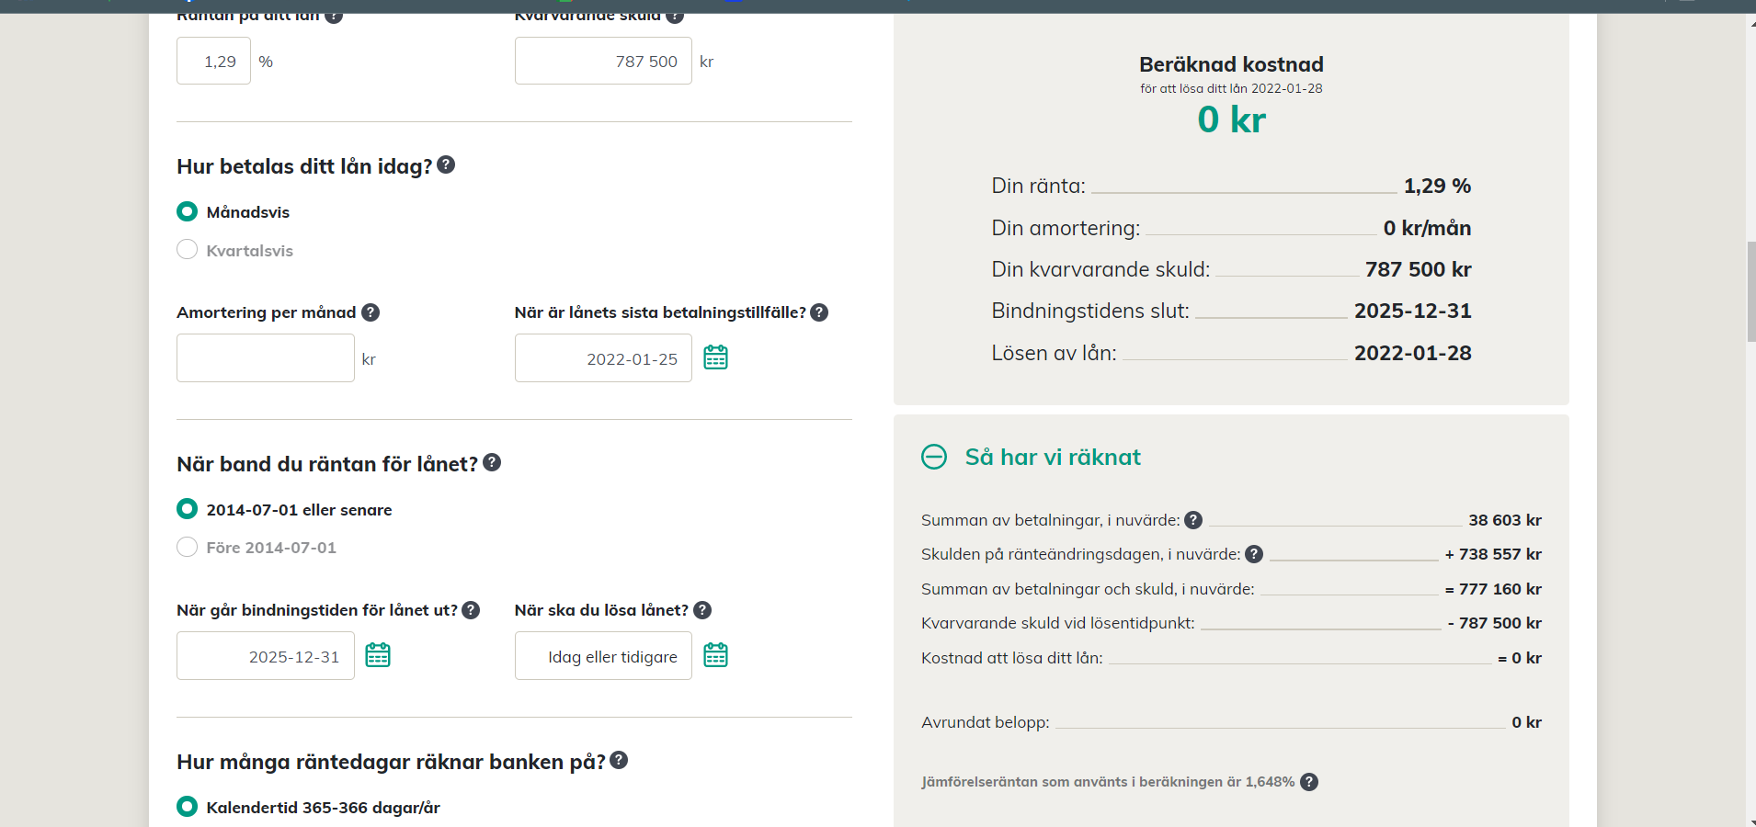Show help for 'När band du räntan för lånet?'
Screen dimensions: 1756x827
point(492,462)
